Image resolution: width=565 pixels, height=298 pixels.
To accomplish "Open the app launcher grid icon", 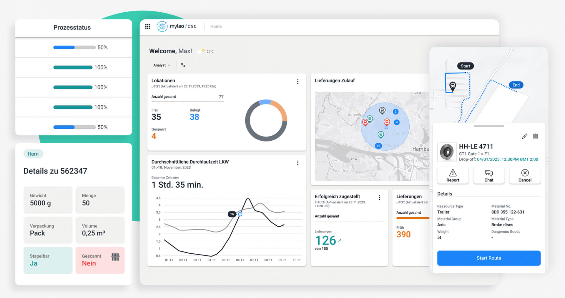I will [148, 26].
